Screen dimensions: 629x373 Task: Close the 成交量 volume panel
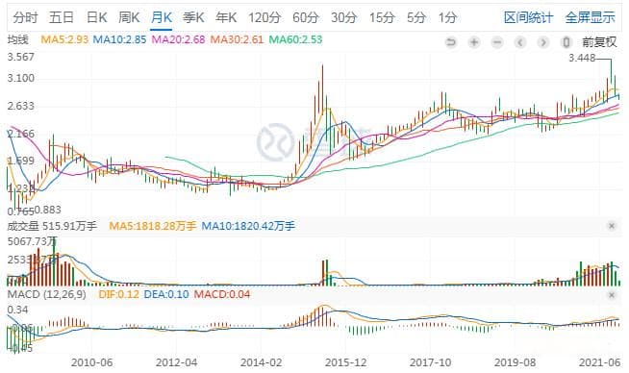(x=612, y=226)
